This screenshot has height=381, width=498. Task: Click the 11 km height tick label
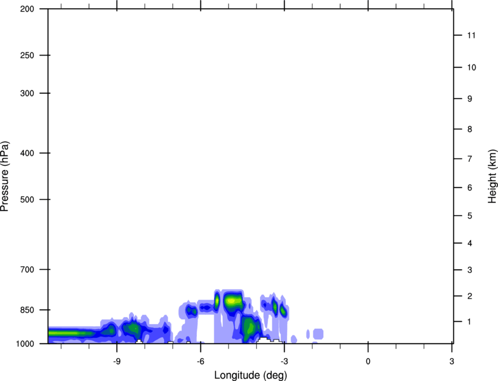pos(470,36)
